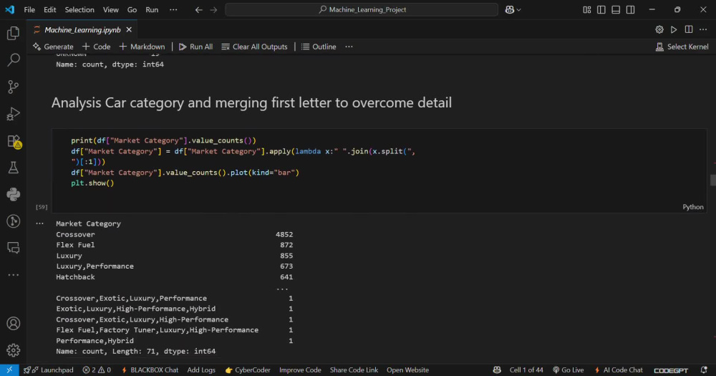Go back with the left arrow
Screen dimensions: 716x376
tap(198, 9)
